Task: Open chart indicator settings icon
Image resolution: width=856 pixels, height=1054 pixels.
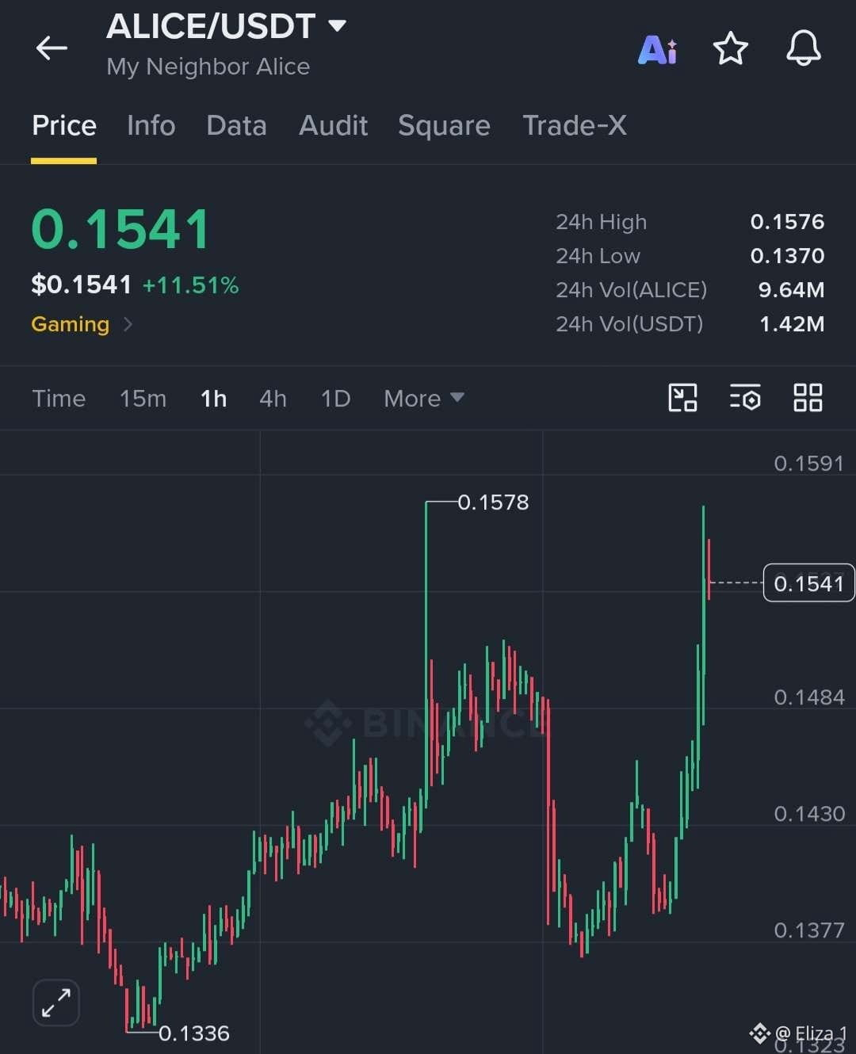Action: [x=745, y=398]
